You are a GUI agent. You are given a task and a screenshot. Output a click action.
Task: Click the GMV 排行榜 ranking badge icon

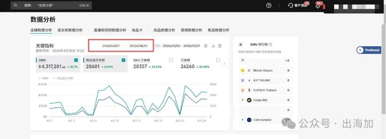pos(241,44)
